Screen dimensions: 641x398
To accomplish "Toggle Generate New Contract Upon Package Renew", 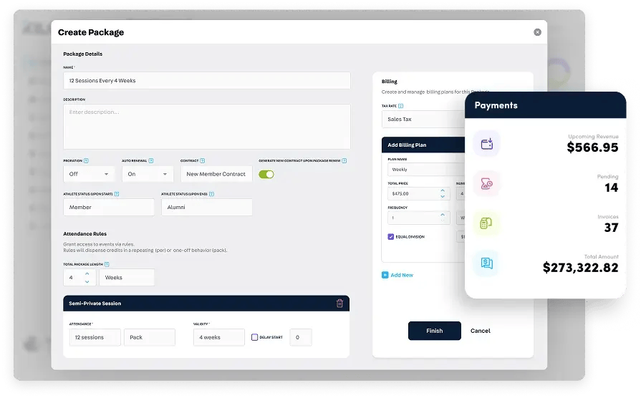I will pos(266,174).
